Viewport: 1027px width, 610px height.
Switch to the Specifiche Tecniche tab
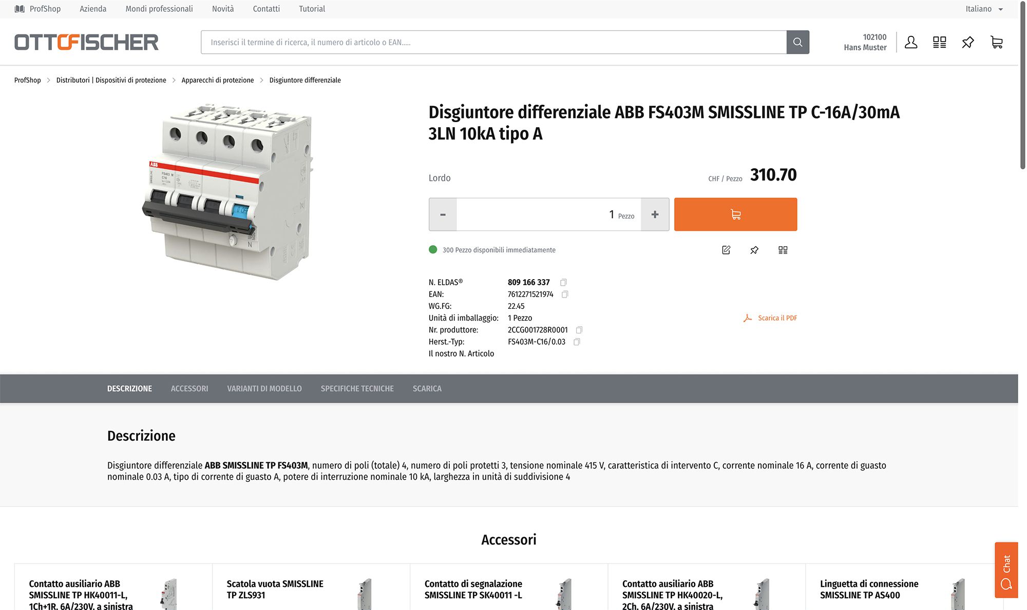(x=357, y=389)
